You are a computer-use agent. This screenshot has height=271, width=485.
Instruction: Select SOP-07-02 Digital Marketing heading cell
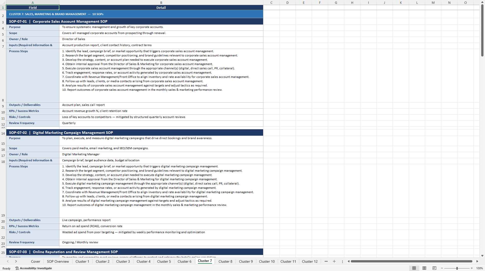click(x=134, y=133)
